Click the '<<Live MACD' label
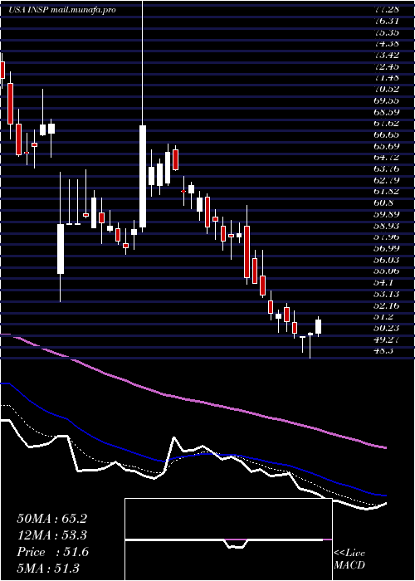The image size is (415, 581). (x=349, y=559)
